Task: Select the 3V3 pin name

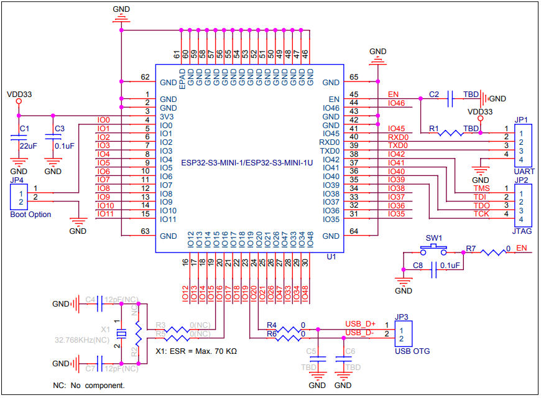Action: point(167,117)
